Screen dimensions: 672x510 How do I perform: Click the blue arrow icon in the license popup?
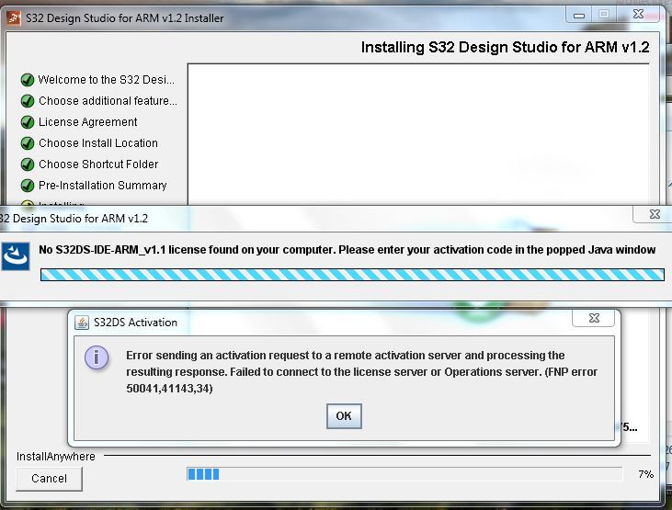[16, 256]
